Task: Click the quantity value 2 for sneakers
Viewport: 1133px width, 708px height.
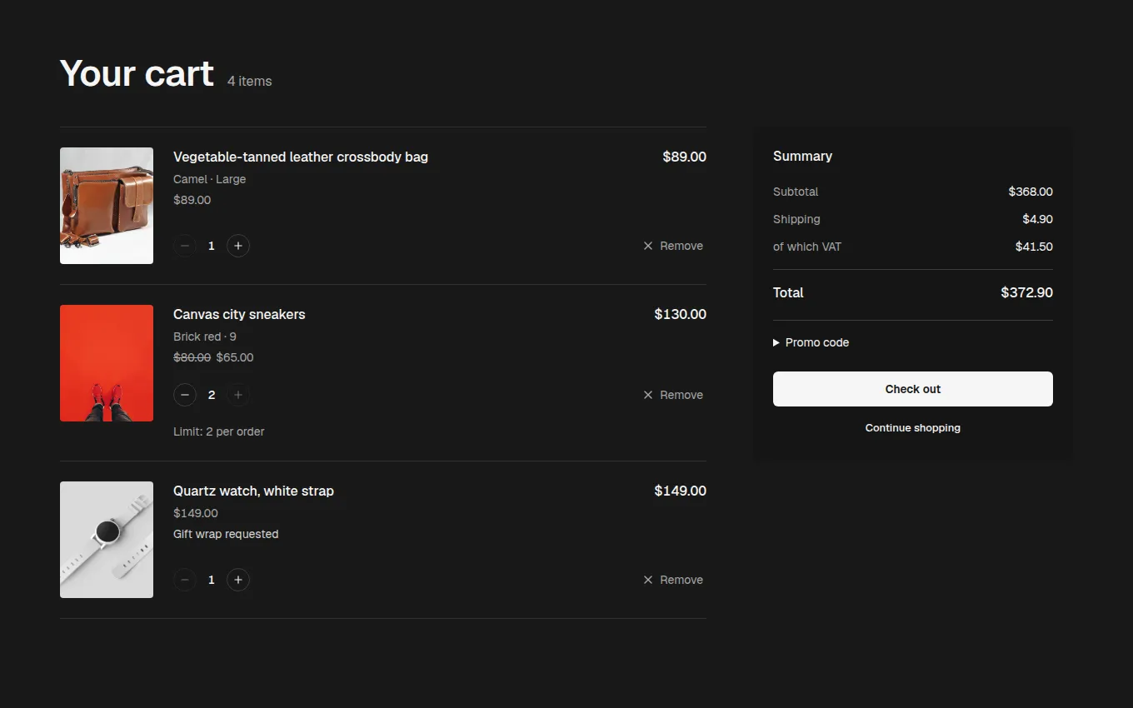Action: [x=212, y=395]
